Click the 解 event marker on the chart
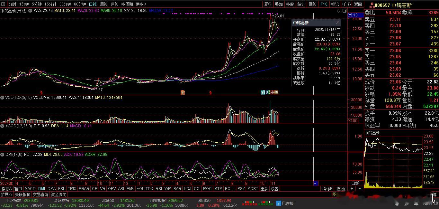Screen dimensions: 439x209 (263, 92)
